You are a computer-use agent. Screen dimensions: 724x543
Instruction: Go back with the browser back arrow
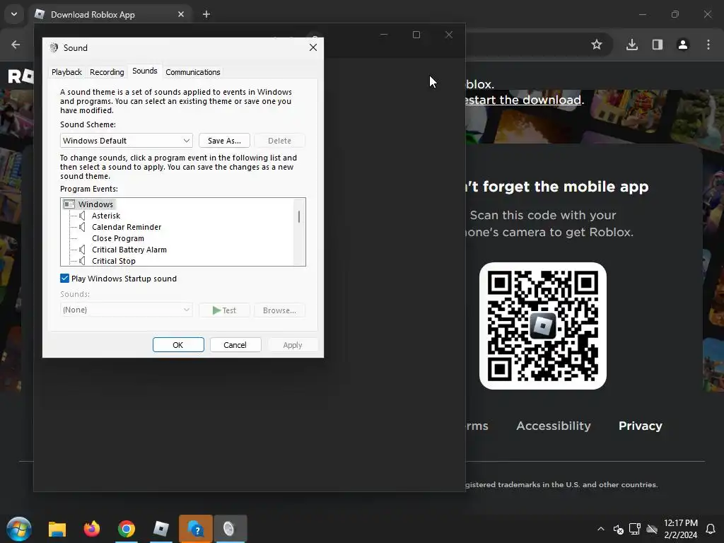point(16,45)
